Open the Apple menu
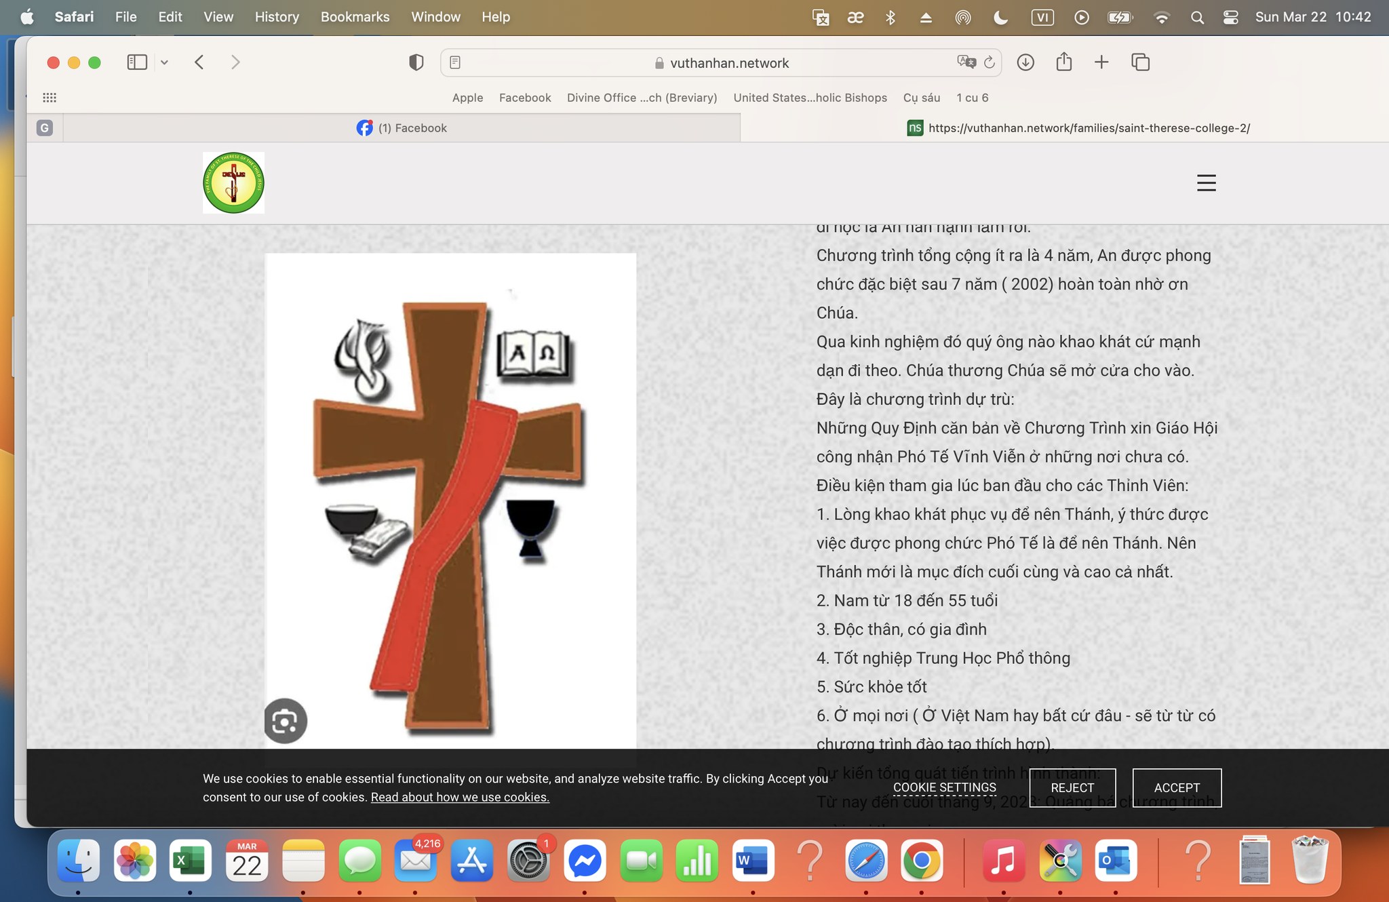Image resolution: width=1389 pixels, height=902 pixels. point(27,17)
